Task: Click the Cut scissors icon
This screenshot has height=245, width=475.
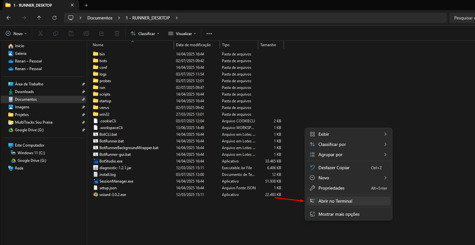Action: click(x=40, y=33)
